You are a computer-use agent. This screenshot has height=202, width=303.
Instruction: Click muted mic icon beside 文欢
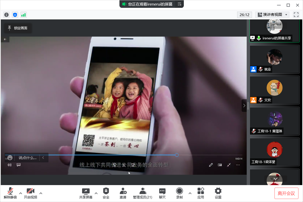(x=261, y=100)
